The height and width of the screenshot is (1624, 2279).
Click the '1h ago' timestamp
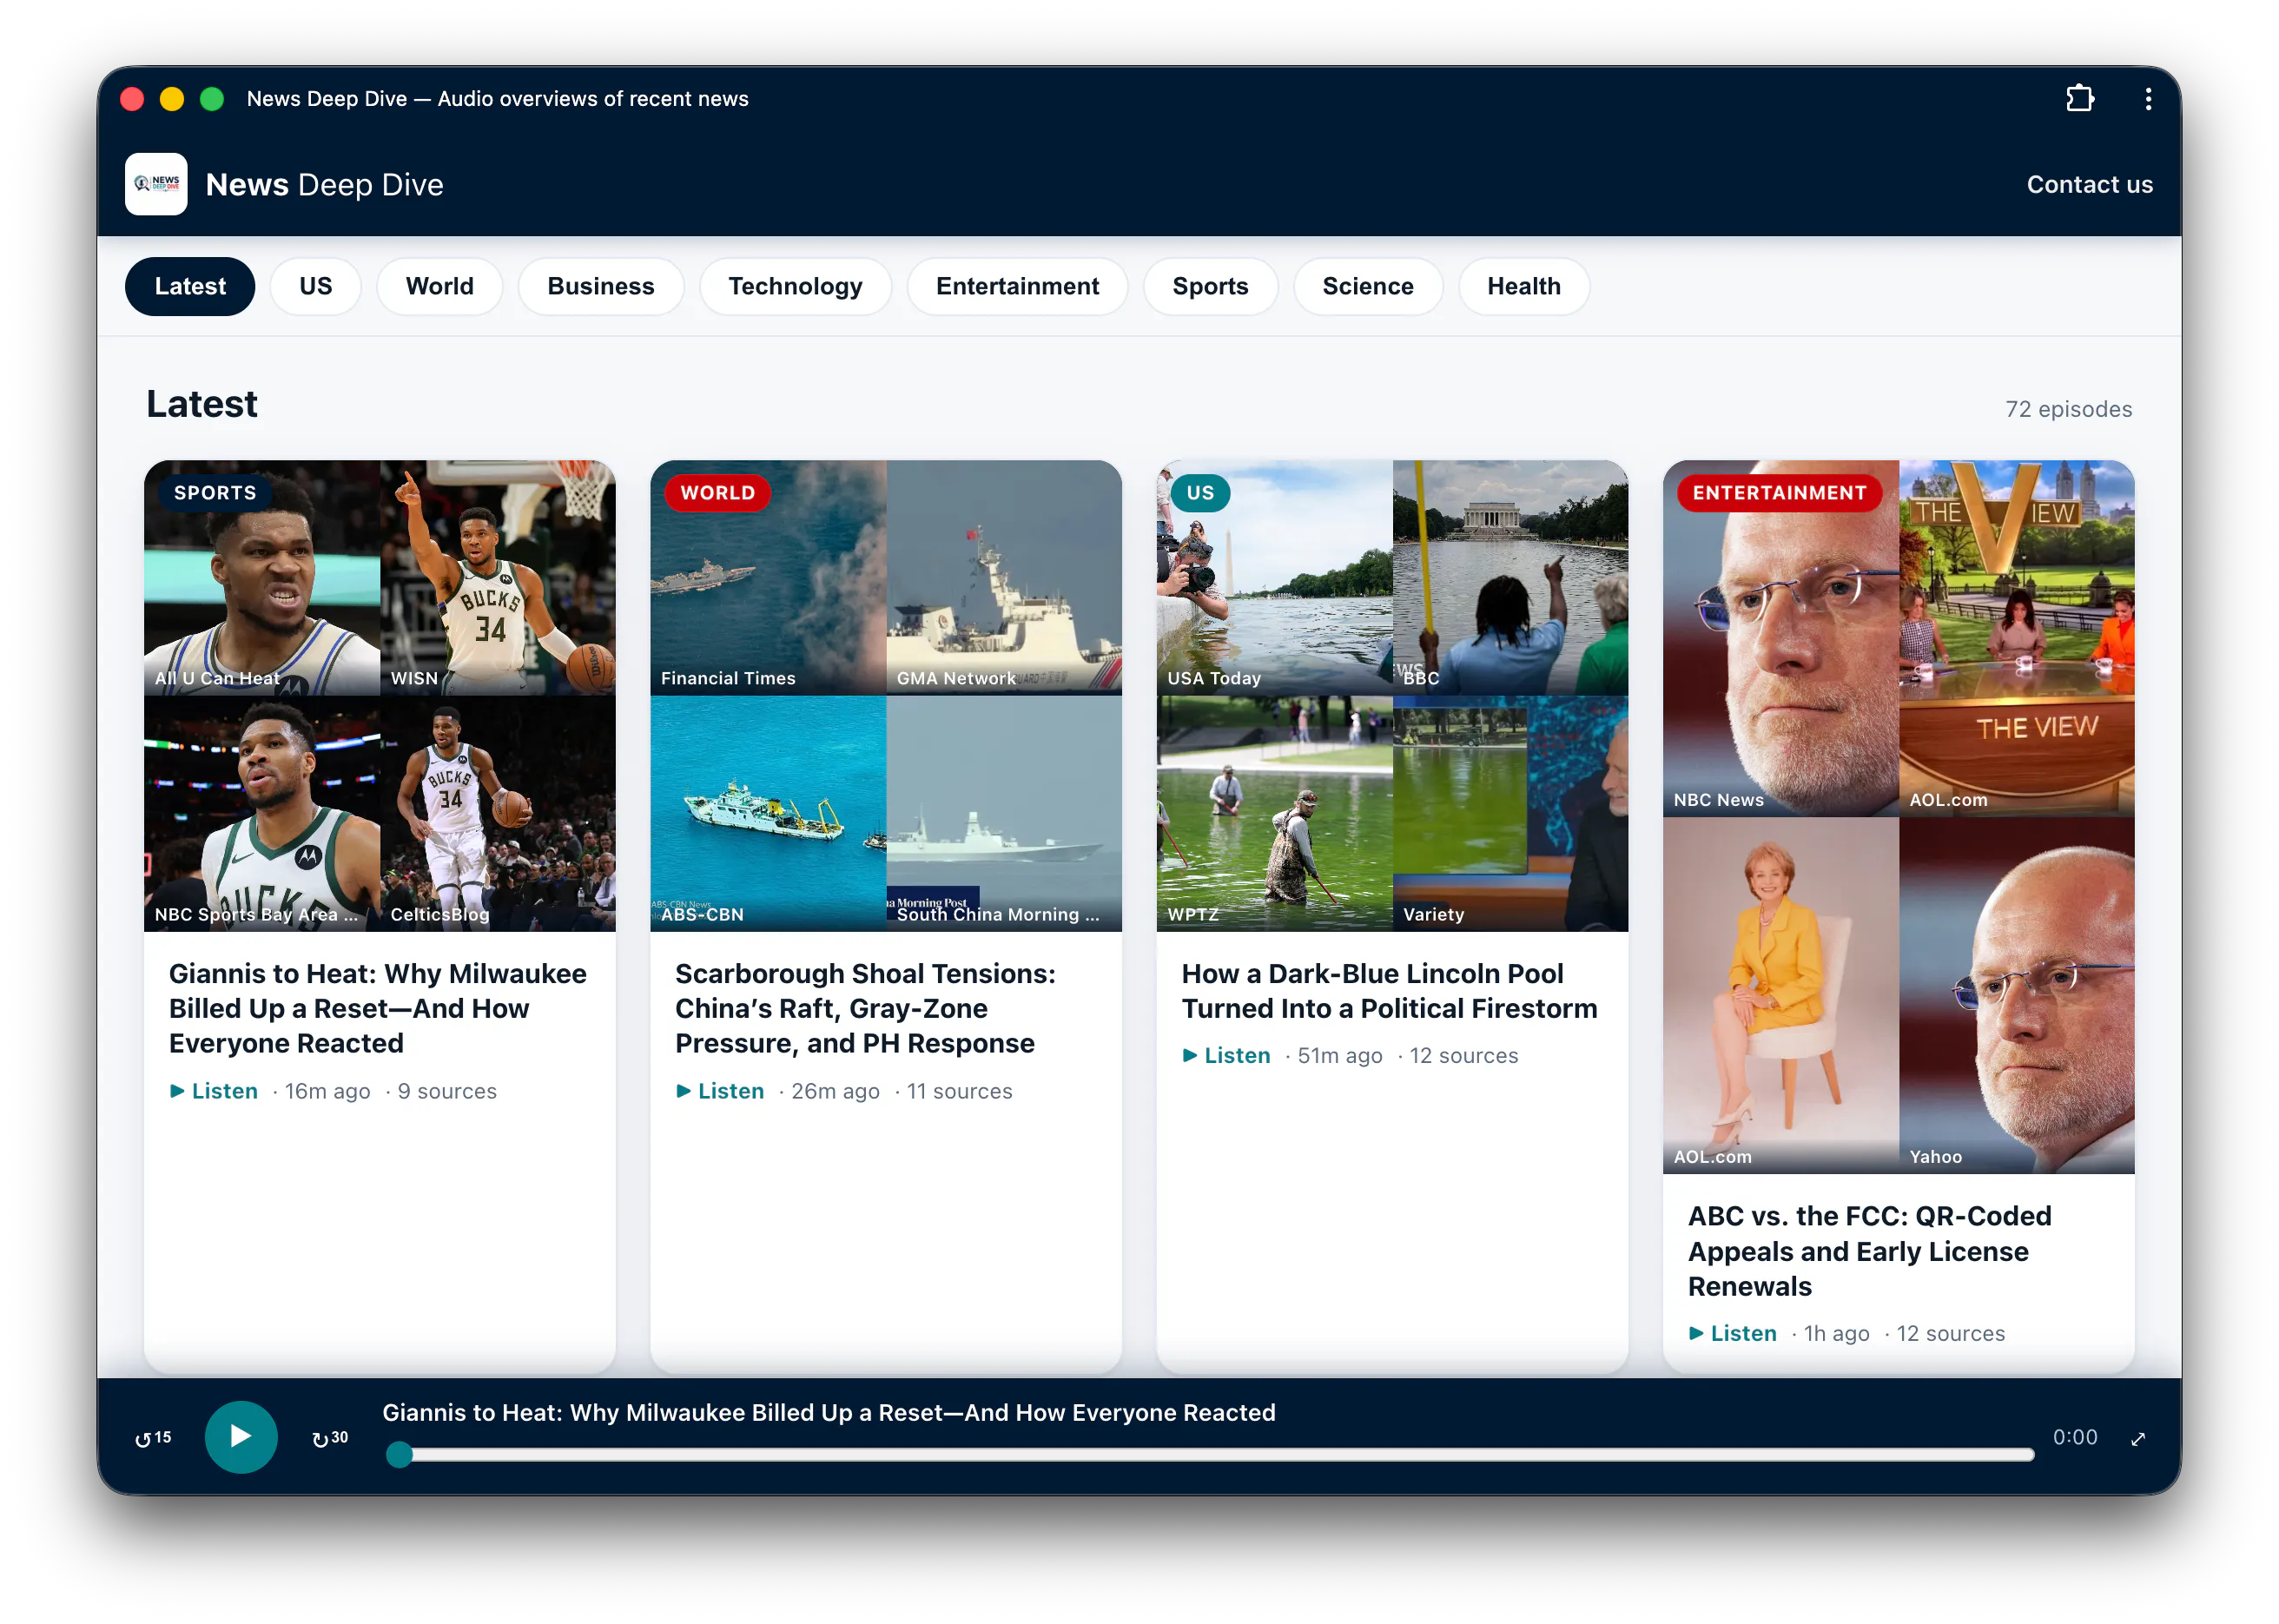coord(1836,1333)
